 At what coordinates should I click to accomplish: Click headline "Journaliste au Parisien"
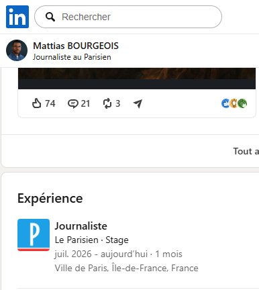72,57
